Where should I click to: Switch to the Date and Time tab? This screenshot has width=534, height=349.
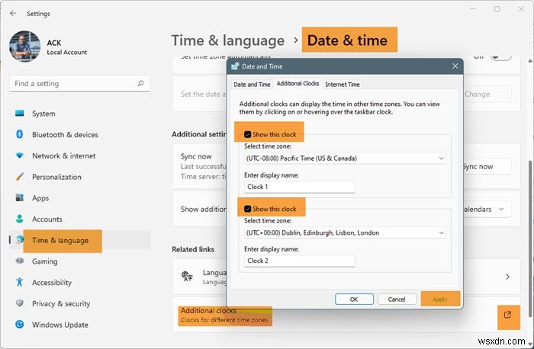point(252,85)
